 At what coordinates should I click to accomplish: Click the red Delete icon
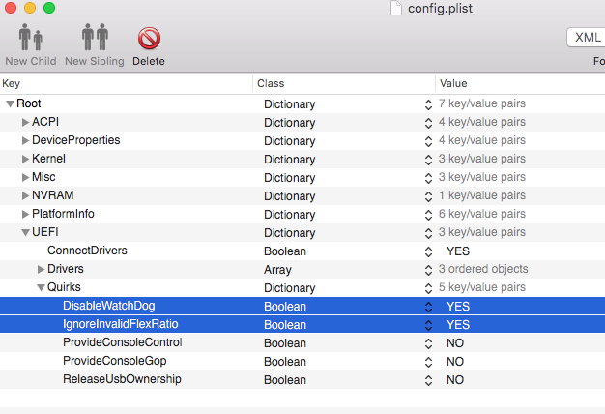[x=149, y=39]
